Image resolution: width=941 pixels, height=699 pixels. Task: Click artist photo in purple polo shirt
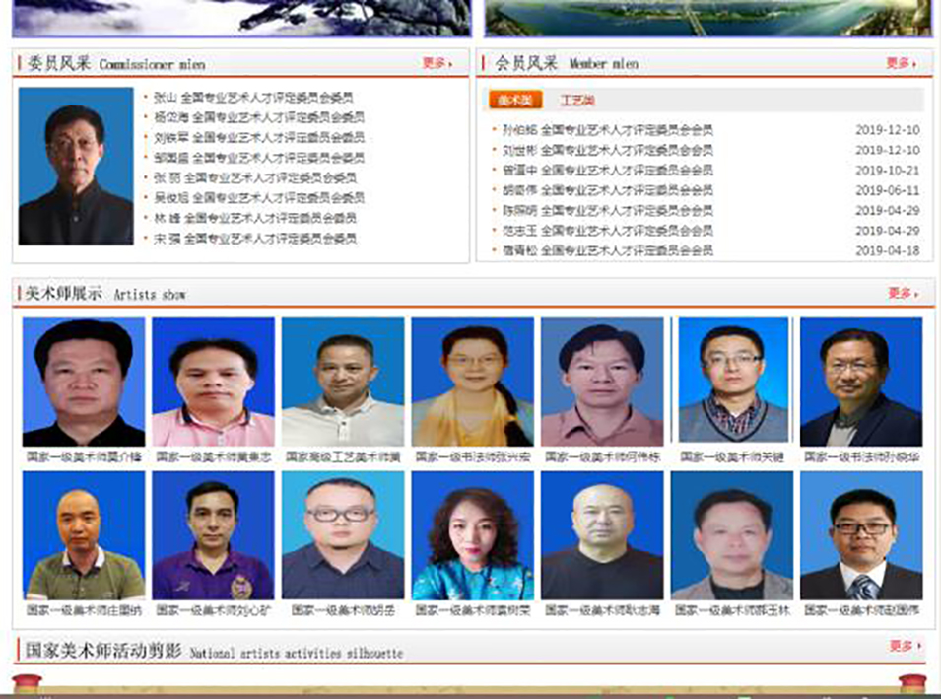pyautogui.click(x=213, y=535)
